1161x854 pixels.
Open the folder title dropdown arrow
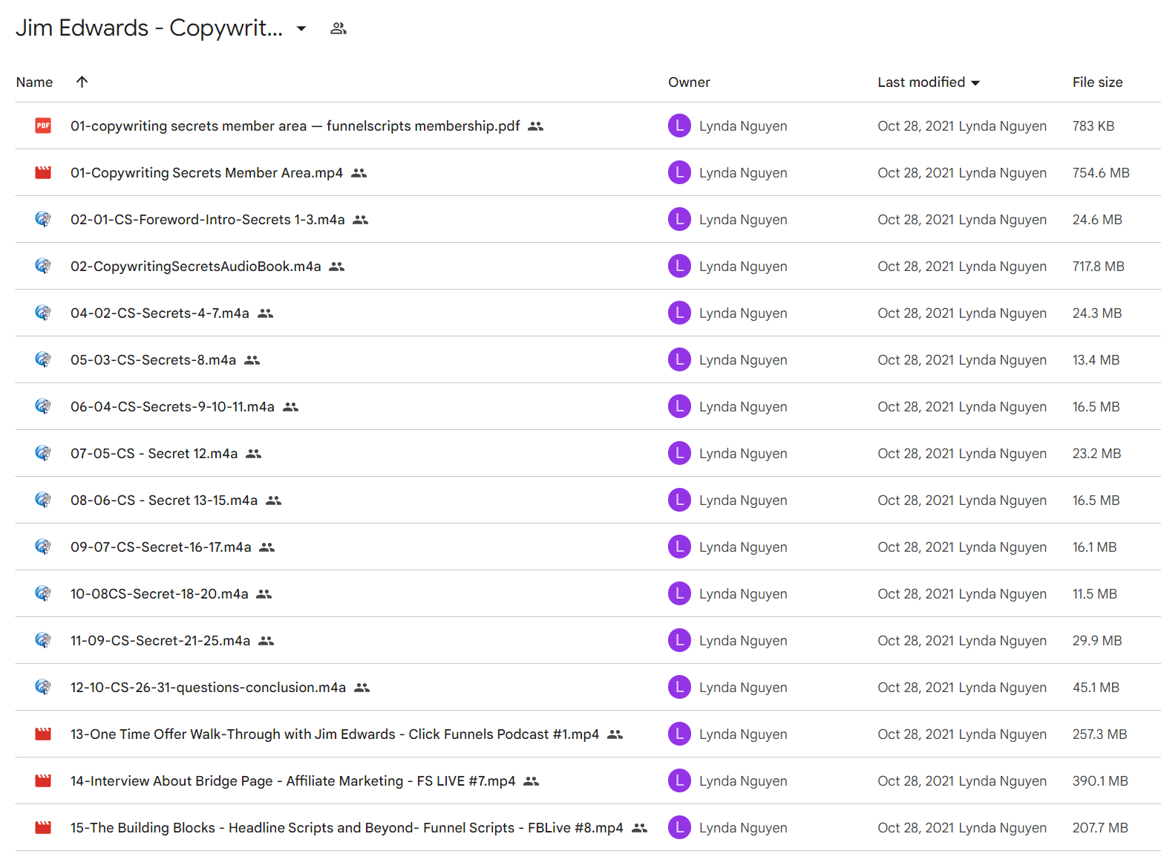pos(301,29)
